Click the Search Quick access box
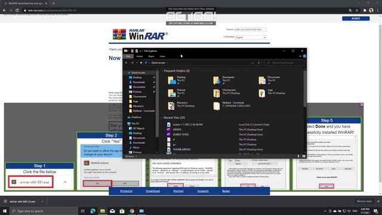The width and height of the screenshot is (382, 215). click(284, 63)
